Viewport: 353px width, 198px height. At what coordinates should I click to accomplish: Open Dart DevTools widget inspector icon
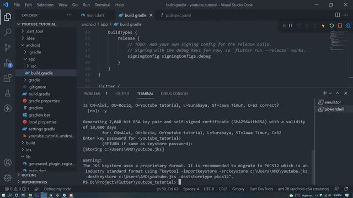[348, 26]
